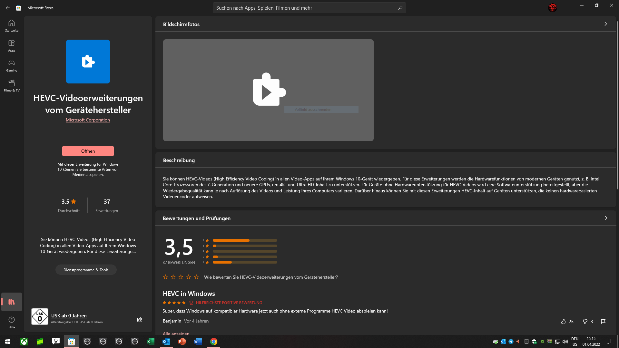Click thumbs up on Benjamin's review

tap(564, 322)
